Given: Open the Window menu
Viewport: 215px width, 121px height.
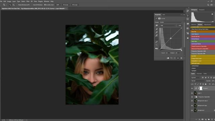Looking at the screenshot, I should (46, 1).
